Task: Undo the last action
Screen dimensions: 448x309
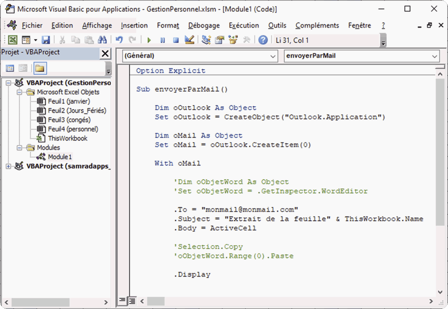Action: 119,40
